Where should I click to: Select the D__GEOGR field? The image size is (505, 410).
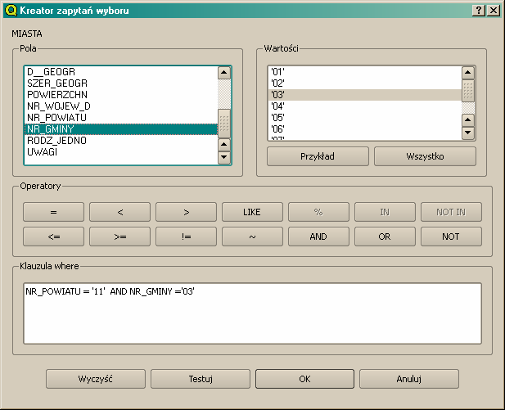pyautogui.click(x=121, y=72)
